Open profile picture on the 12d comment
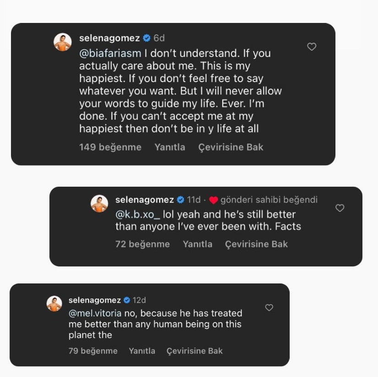378x377 pixels. pyautogui.click(x=54, y=304)
